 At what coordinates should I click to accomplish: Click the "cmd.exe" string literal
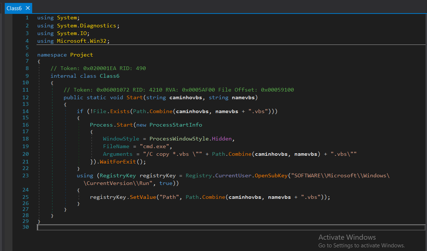[154, 146]
